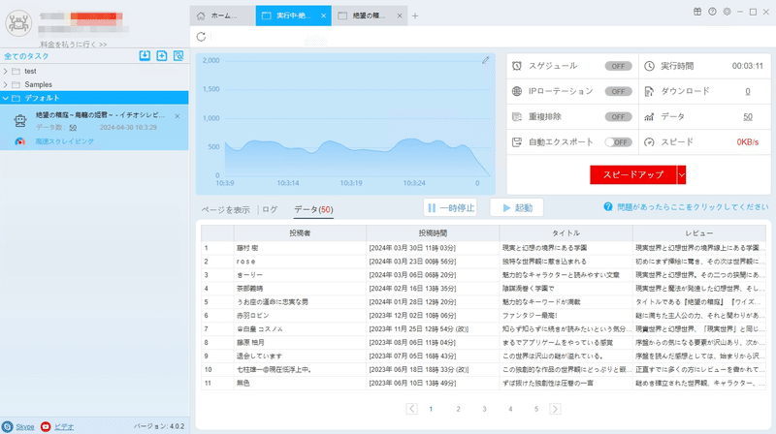Image resolution: width=776 pixels, height=434 pixels.
Task: Click the user avatar icon
Action: (18, 23)
